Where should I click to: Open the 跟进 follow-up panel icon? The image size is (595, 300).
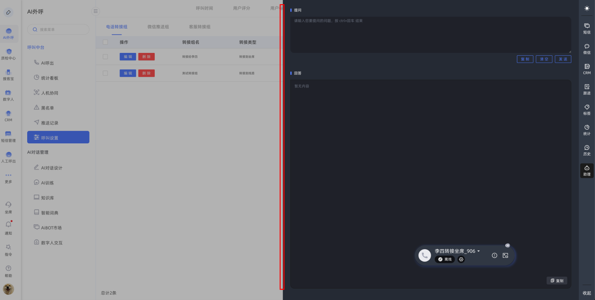(x=587, y=89)
